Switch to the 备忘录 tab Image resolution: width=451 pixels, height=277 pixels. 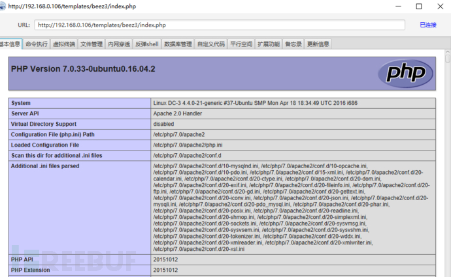click(293, 44)
